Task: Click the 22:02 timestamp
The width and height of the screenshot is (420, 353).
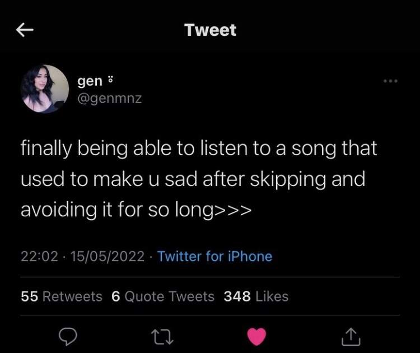Action: click(39, 257)
